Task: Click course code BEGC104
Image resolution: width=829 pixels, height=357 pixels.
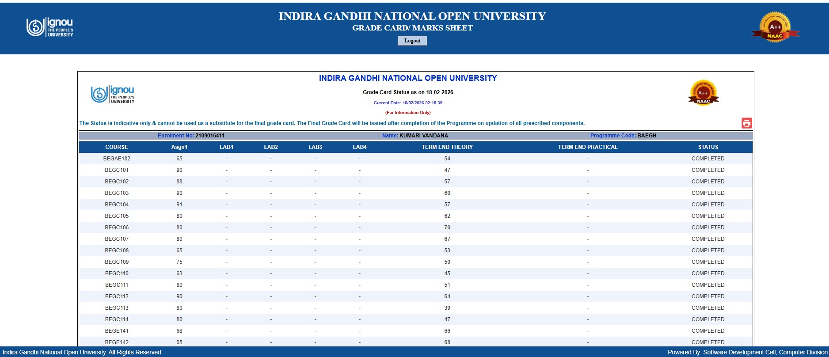Action: click(x=117, y=205)
